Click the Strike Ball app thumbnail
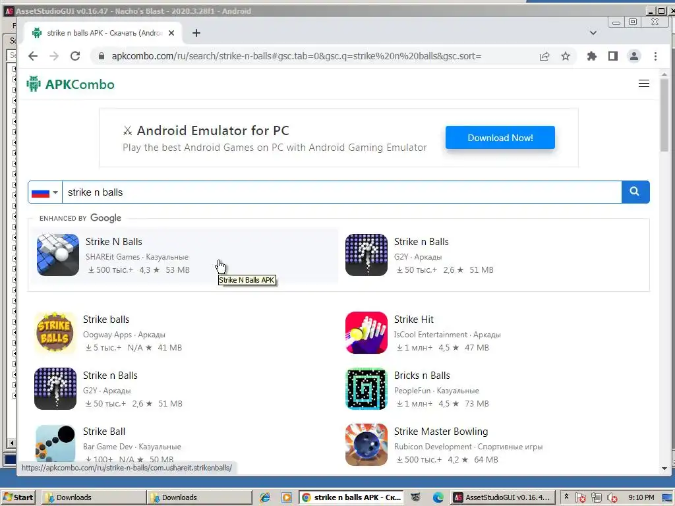 (x=55, y=445)
